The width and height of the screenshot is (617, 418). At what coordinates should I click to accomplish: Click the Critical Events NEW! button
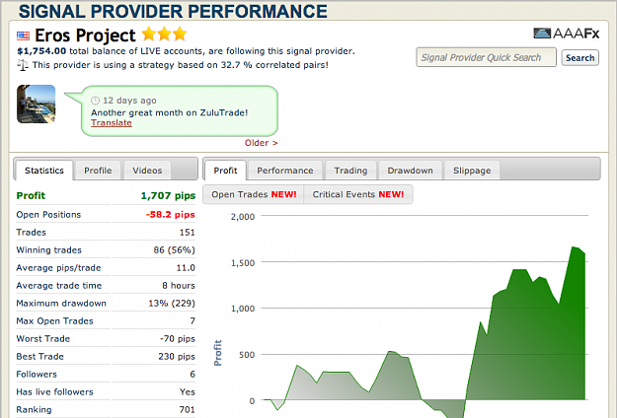pos(358,194)
